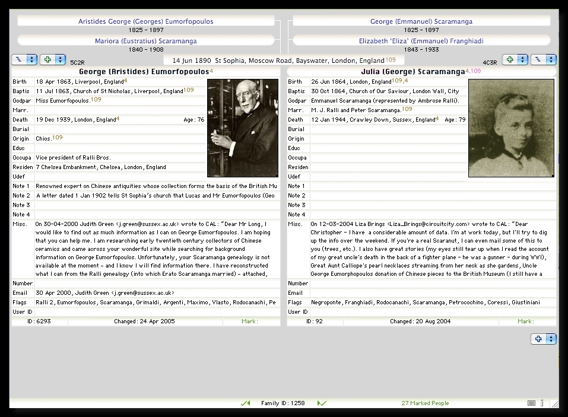Open the blue lines popup at top left
Viewport: 568px width, 417px height.
tap(24, 60)
